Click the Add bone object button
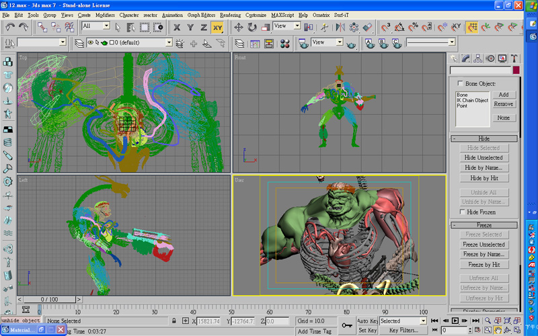 [503, 95]
